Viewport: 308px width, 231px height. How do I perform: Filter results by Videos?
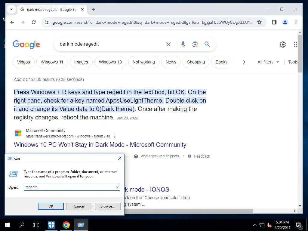23,62
